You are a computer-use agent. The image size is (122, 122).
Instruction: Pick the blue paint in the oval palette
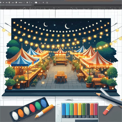point(44,103)
